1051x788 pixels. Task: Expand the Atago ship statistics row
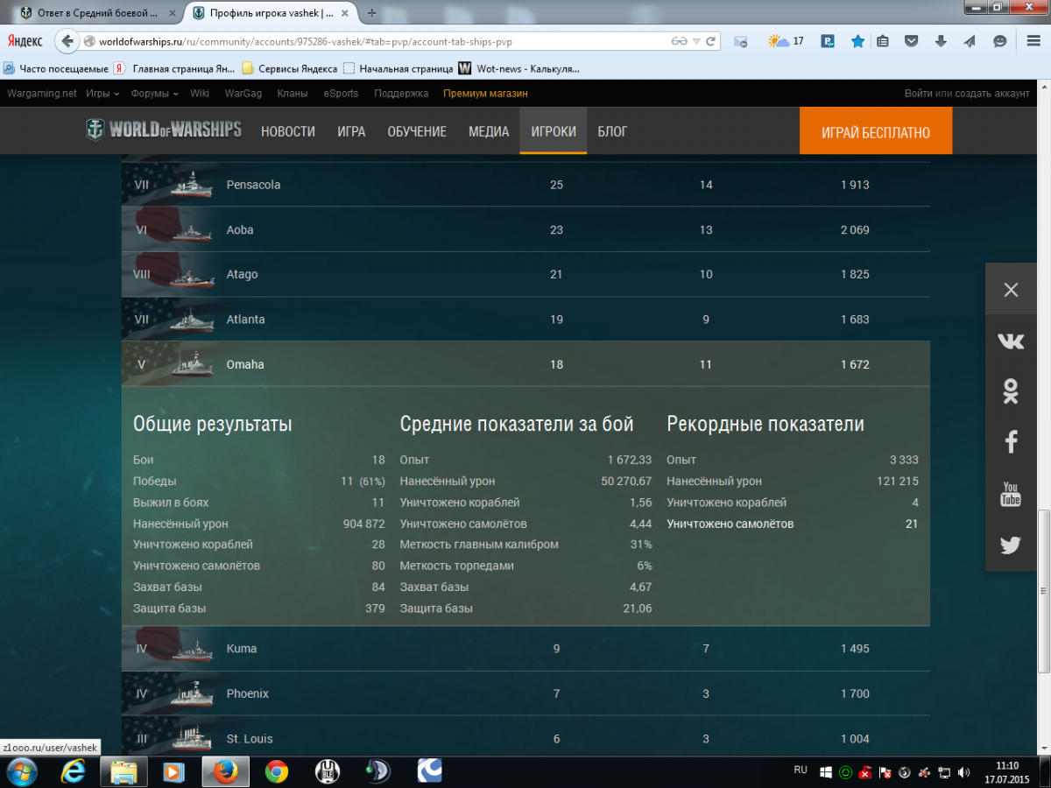click(525, 274)
